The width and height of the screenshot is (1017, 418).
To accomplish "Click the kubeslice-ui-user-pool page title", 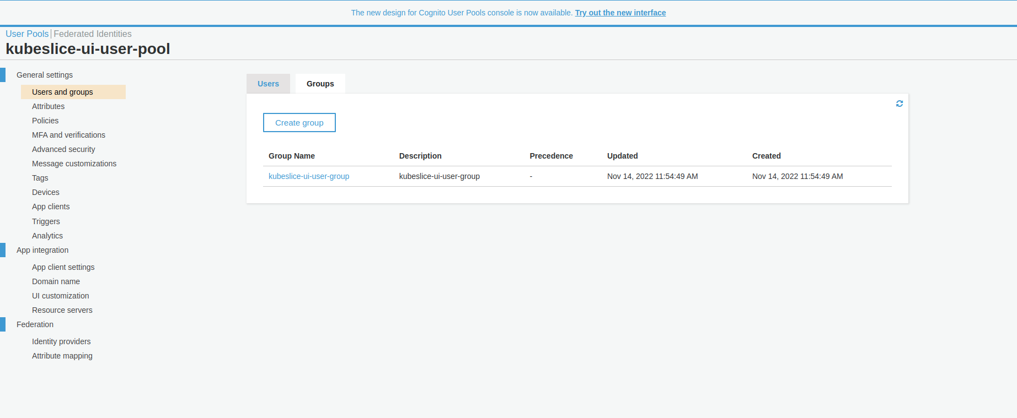I will 88,49.
